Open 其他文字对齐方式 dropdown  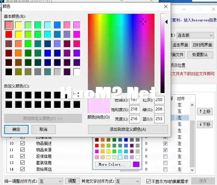[128, 181]
